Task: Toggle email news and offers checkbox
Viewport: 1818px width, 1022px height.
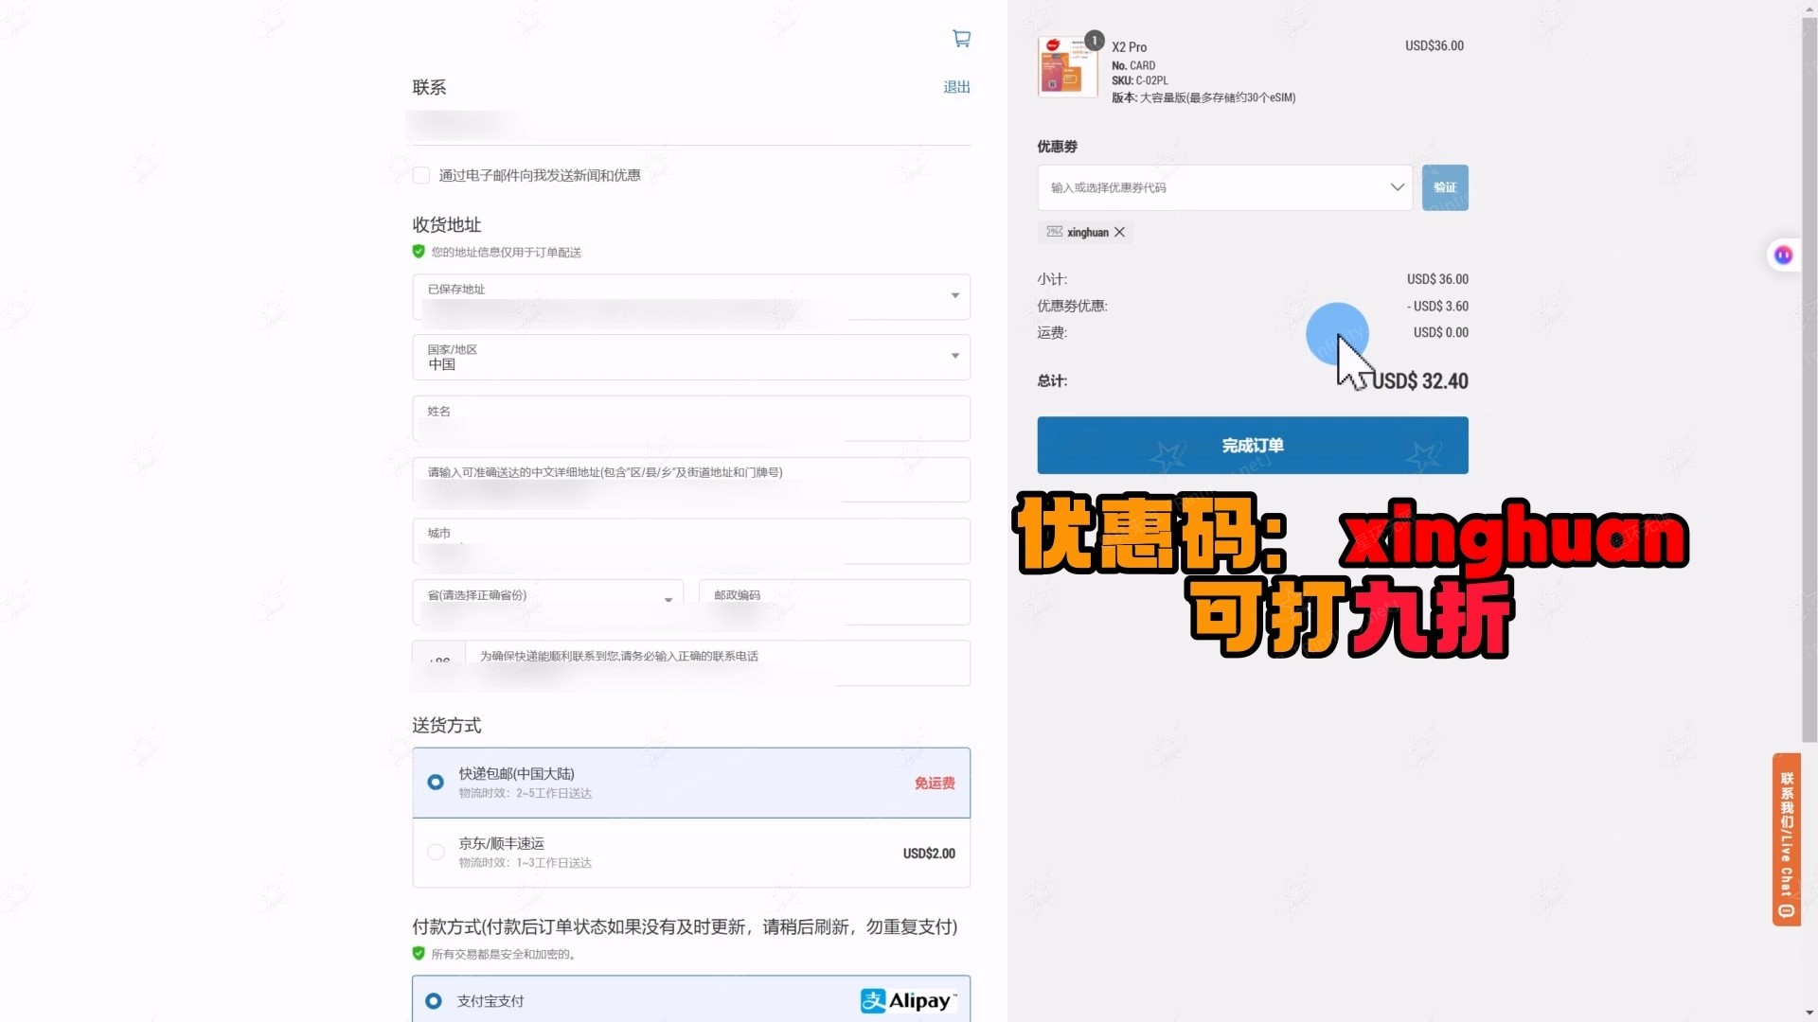Action: [x=421, y=175]
